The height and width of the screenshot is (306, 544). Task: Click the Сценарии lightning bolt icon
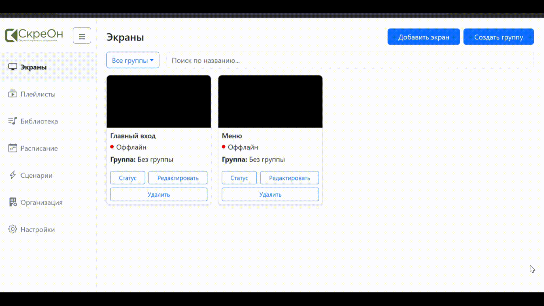coord(12,175)
